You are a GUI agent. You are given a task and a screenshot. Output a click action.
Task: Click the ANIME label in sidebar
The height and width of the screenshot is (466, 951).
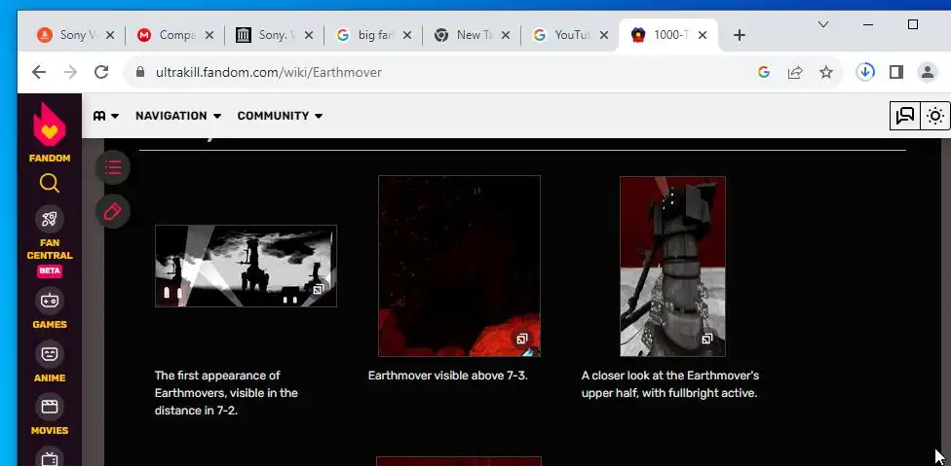click(x=50, y=377)
